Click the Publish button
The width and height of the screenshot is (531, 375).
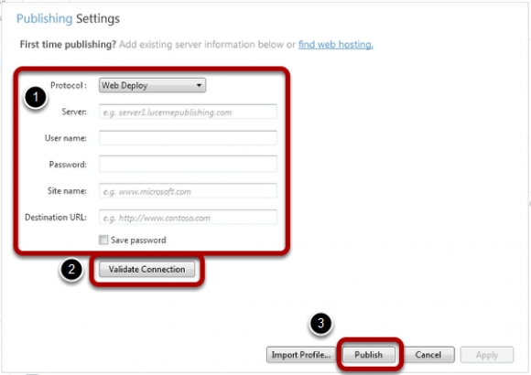click(x=368, y=355)
